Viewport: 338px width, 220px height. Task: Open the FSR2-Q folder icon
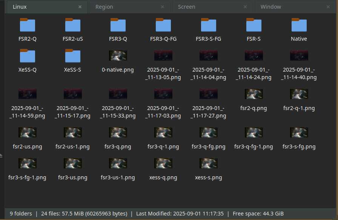28,25
